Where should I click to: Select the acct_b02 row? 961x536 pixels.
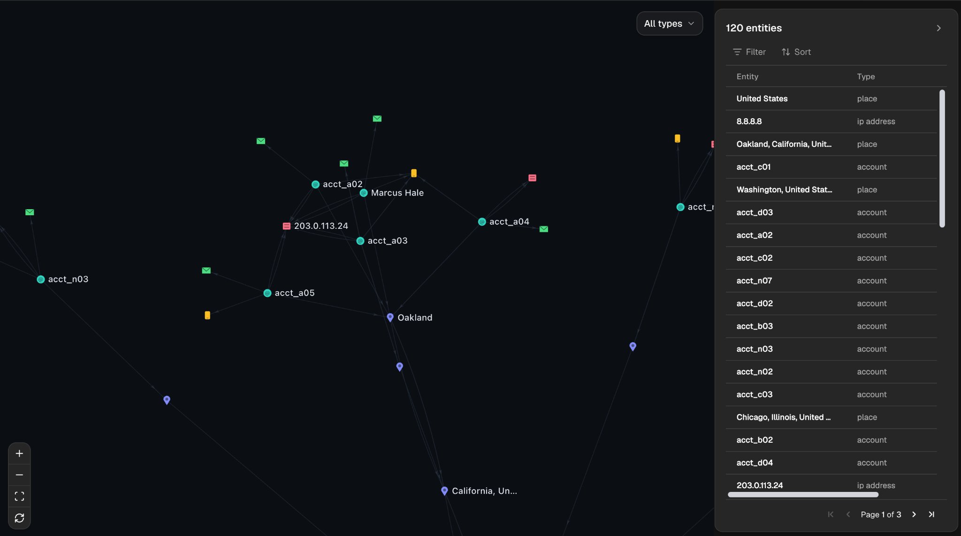[831, 440]
